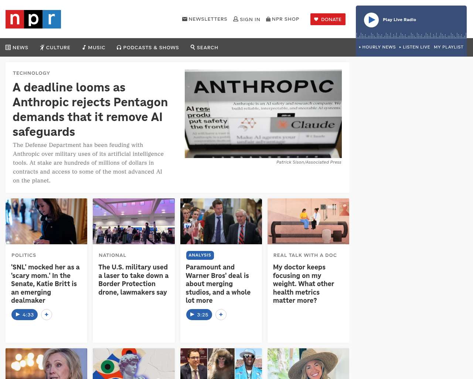The image size is (473, 379).
Task: Open the statue and eye illustration story
Action: (x=134, y=363)
